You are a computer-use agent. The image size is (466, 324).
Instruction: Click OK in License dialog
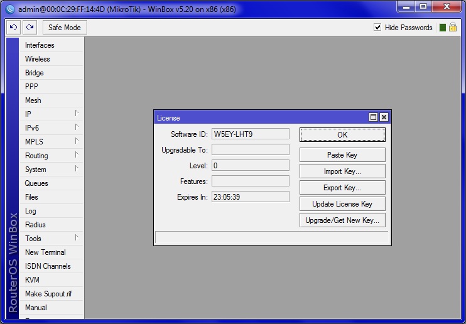(342, 134)
